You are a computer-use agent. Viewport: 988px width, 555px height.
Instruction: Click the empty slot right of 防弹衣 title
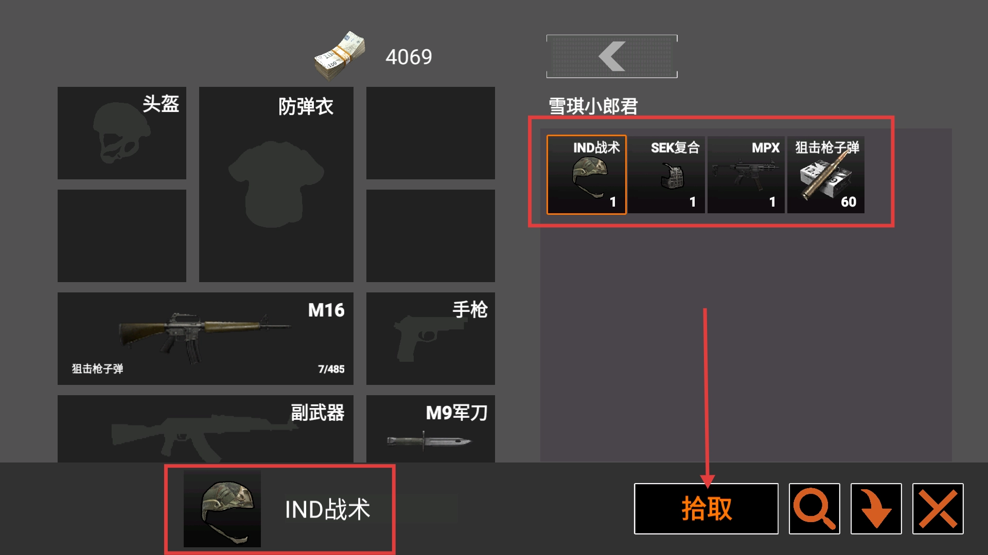431,133
